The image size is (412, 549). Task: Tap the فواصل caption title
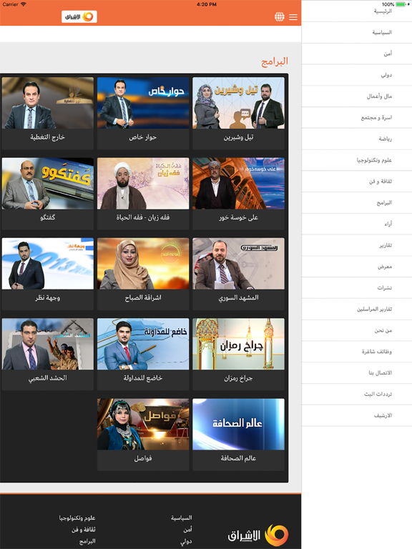[143, 458]
